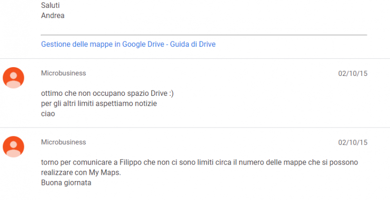Click the 'Buona giornata' closing text
This screenshot has height=200, width=390.
tap(66, 183)
